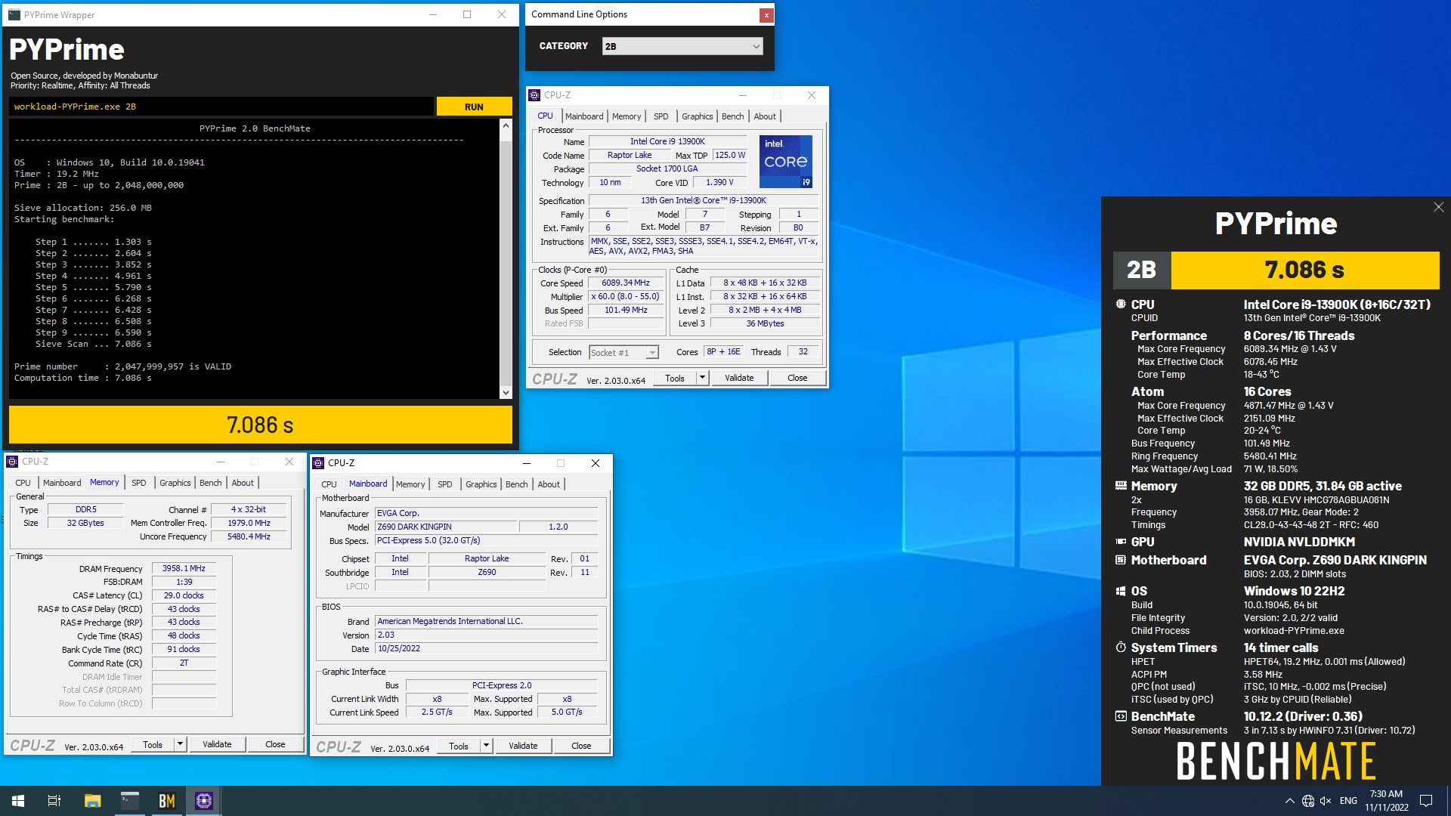Expand the Socket #1 selection dropdown
1451x816 pixels.
click(651, 353)
